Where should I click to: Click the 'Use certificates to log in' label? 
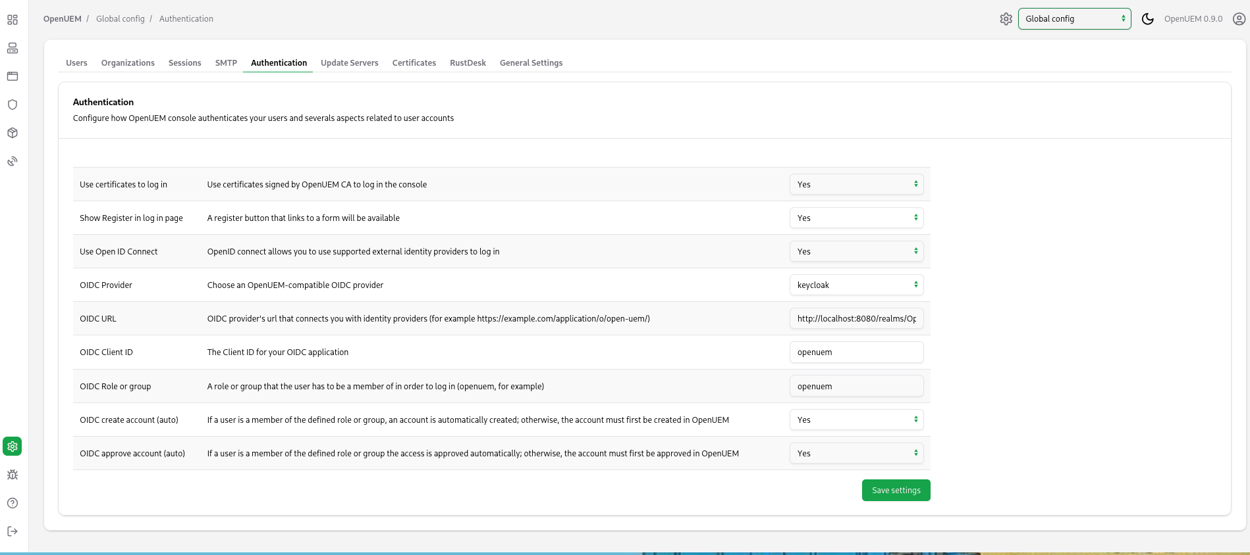coord(123,185)
